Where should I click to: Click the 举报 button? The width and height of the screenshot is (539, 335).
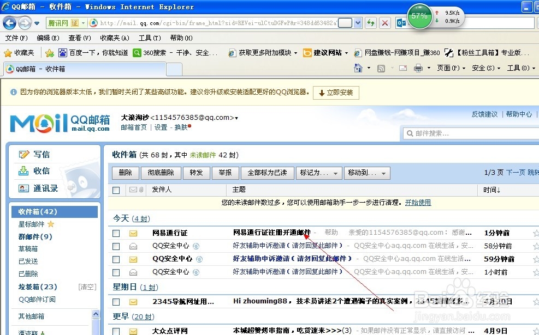pos(225,173)
